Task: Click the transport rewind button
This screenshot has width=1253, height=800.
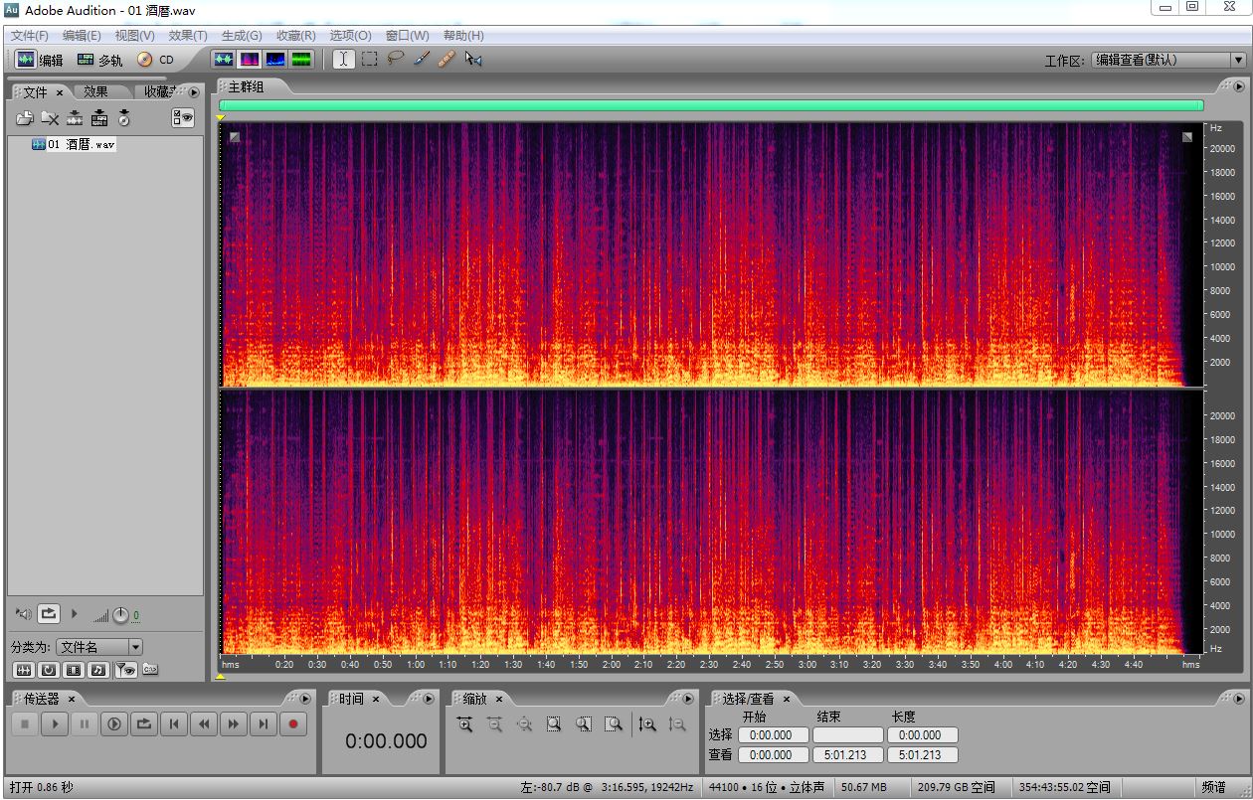Action: click(204, 724)
